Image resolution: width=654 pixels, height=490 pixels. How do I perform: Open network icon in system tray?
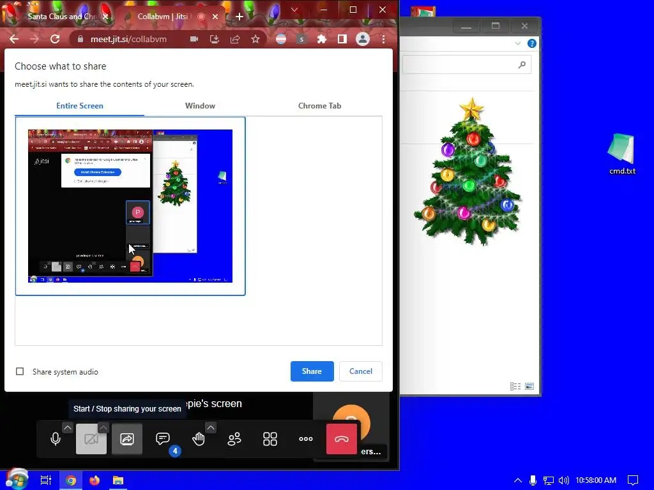tap(549, 480)
